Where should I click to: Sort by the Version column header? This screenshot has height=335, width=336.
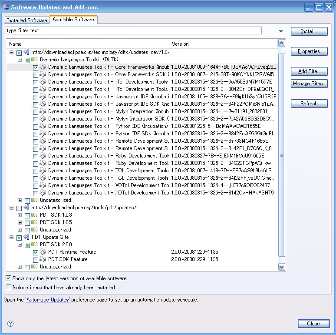(224, 44)
